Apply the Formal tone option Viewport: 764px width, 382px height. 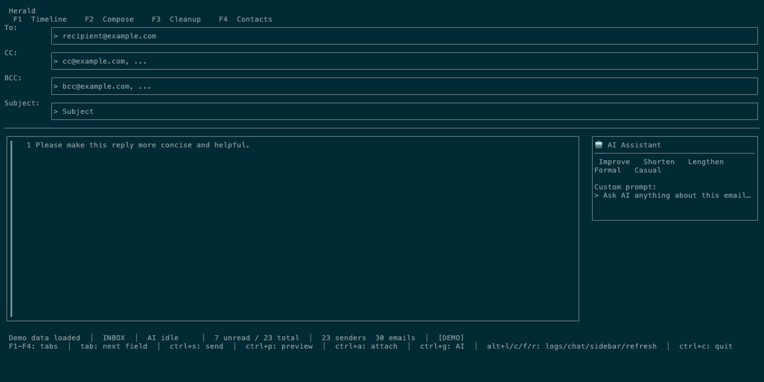607,170
